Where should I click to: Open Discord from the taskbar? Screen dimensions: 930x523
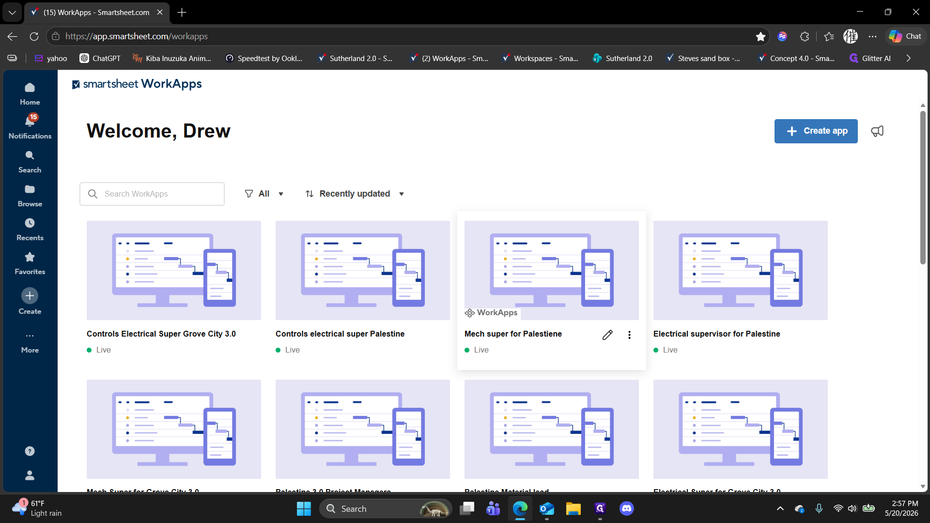point(626,509)
